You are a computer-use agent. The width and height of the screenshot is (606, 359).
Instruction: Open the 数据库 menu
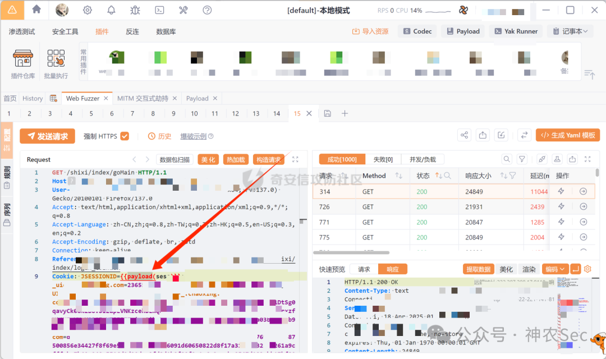tap(166, 31)
